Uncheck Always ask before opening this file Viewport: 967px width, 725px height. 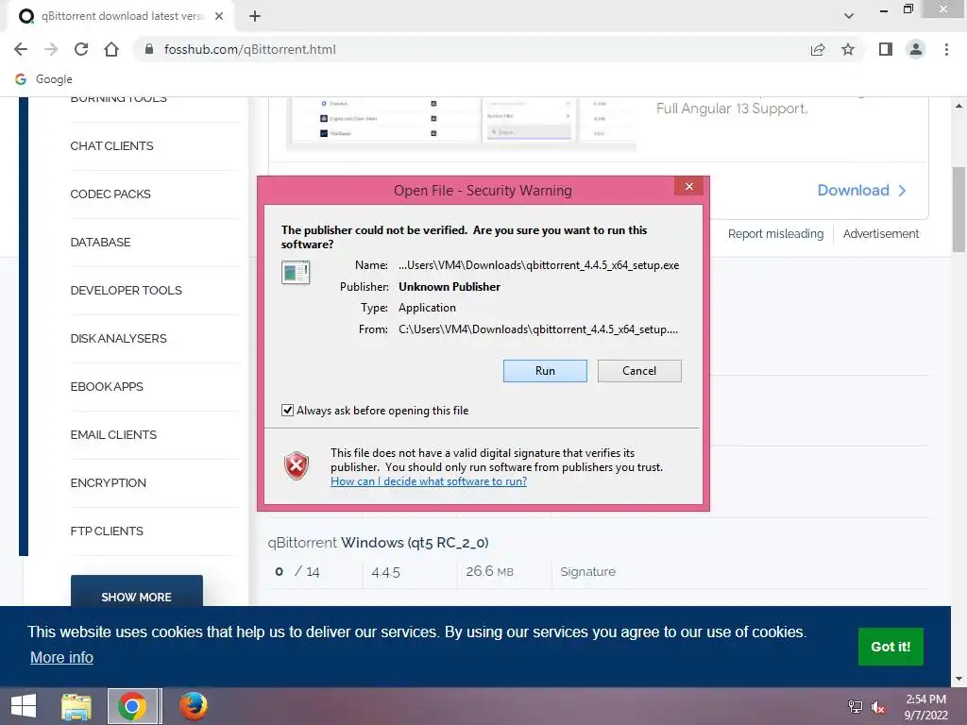(x=287, y=410)
